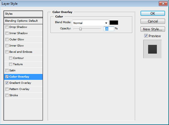Screen dimensions: 169x125
Task: Click the Cancel button
Action: tap(153, 21)
